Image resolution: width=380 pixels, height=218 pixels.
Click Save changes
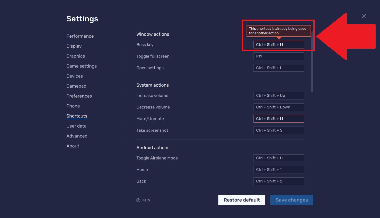(291, 200)
